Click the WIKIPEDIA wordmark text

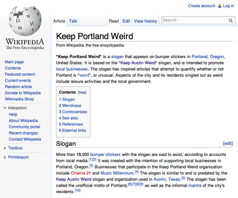25,42
